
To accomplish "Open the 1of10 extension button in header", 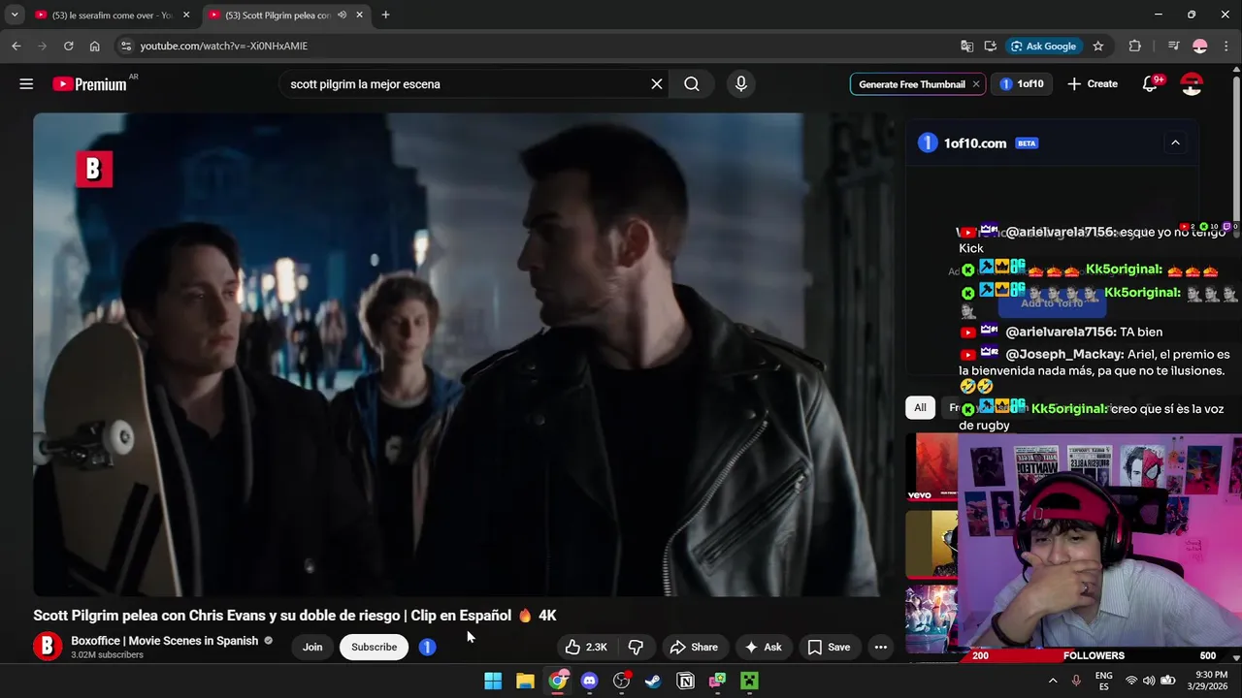I will (x=1022, y=84).
